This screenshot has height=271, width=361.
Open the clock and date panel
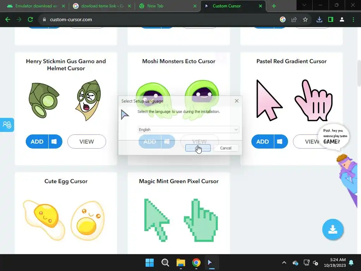[x=335, y=263]
